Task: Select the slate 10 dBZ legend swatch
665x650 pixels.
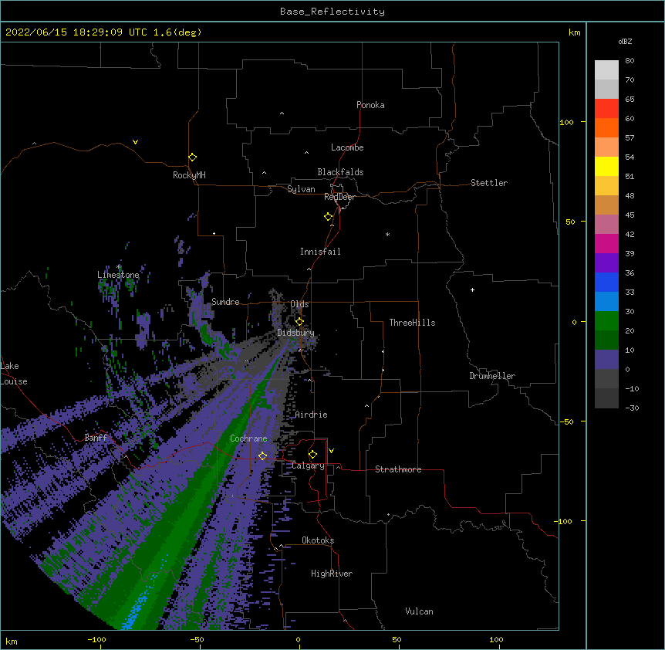Action: pyautogui.click(x=606, y=360)
